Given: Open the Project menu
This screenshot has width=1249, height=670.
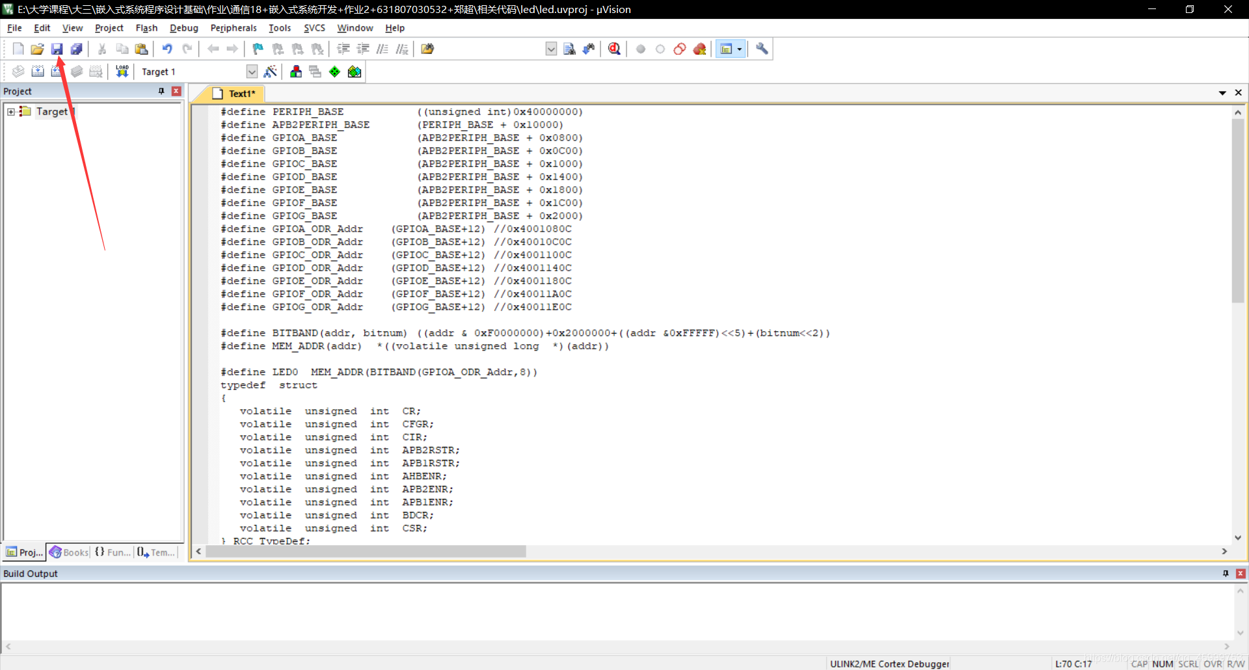Looking at the screenshot, I should click(x=109, y=28).
